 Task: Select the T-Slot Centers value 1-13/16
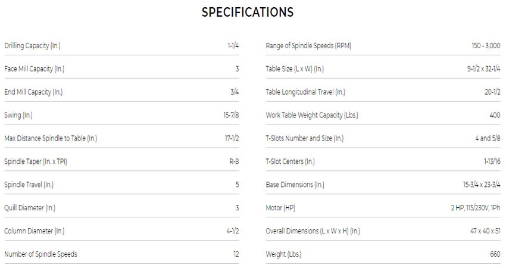[x=491, y=162]
